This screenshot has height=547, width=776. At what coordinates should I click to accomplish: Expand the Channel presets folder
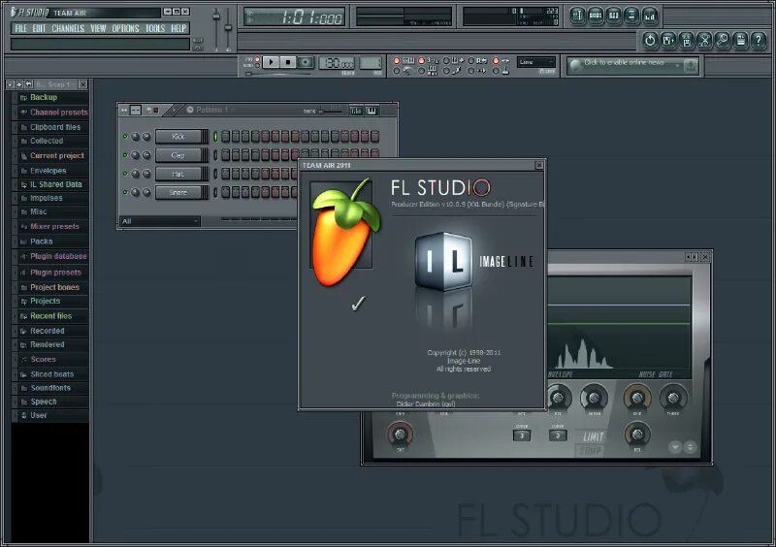tap(49, 113)
